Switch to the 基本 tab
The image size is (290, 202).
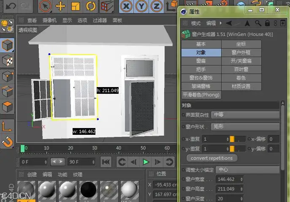pos(201,44)
